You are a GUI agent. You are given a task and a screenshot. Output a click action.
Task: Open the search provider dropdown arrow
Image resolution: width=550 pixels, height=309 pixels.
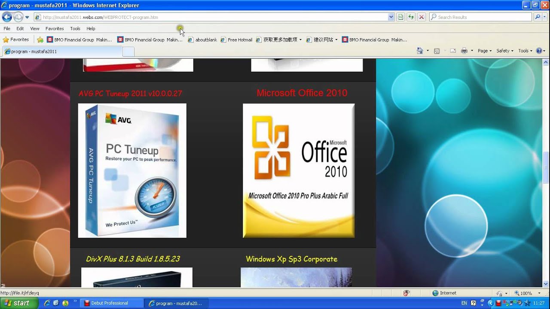pos(545,17)
